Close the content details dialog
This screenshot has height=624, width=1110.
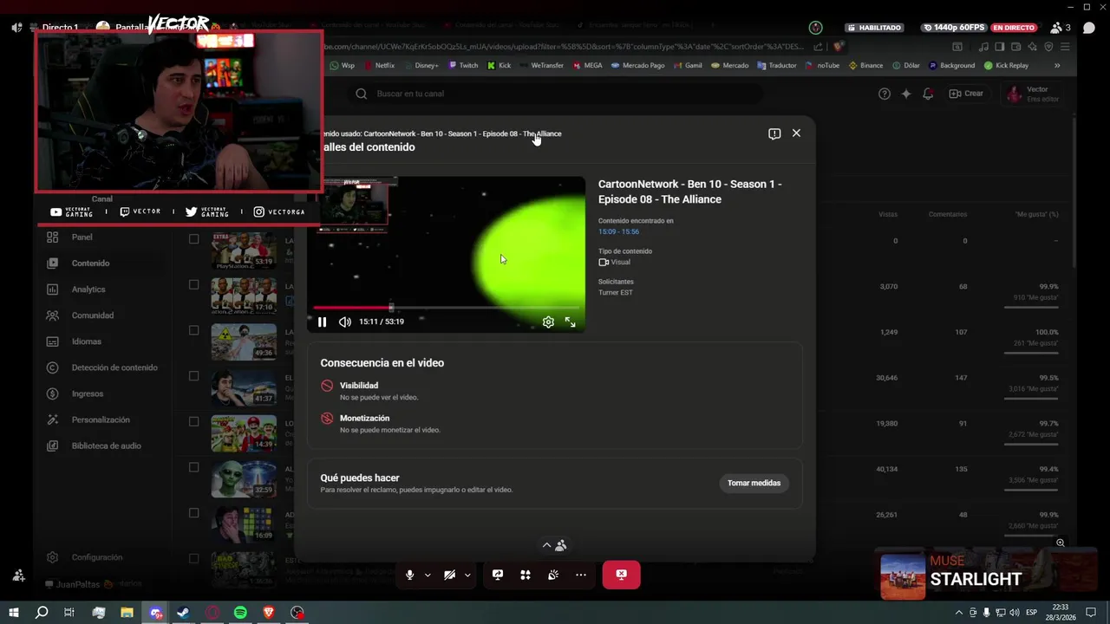coord(796,133)
